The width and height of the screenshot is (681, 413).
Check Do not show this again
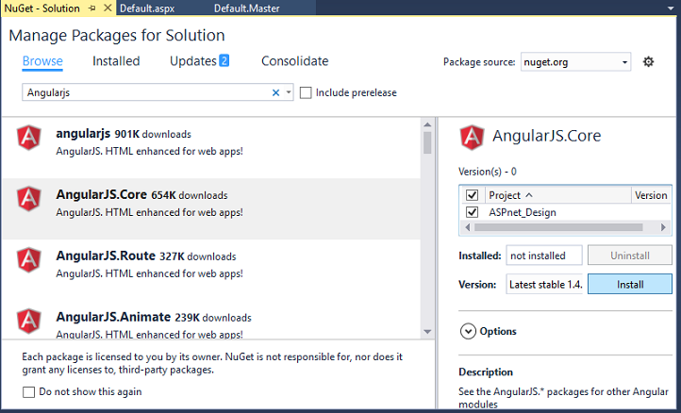(x=28, y=391)
